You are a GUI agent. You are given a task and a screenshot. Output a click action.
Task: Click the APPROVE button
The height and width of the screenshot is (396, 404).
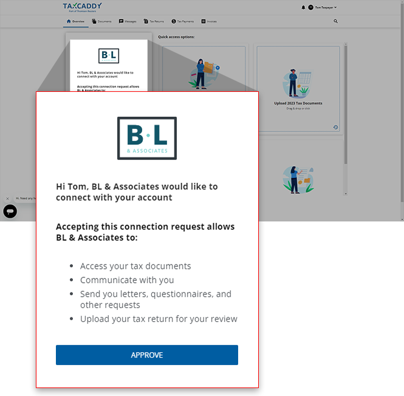click(x=147, y=355)
